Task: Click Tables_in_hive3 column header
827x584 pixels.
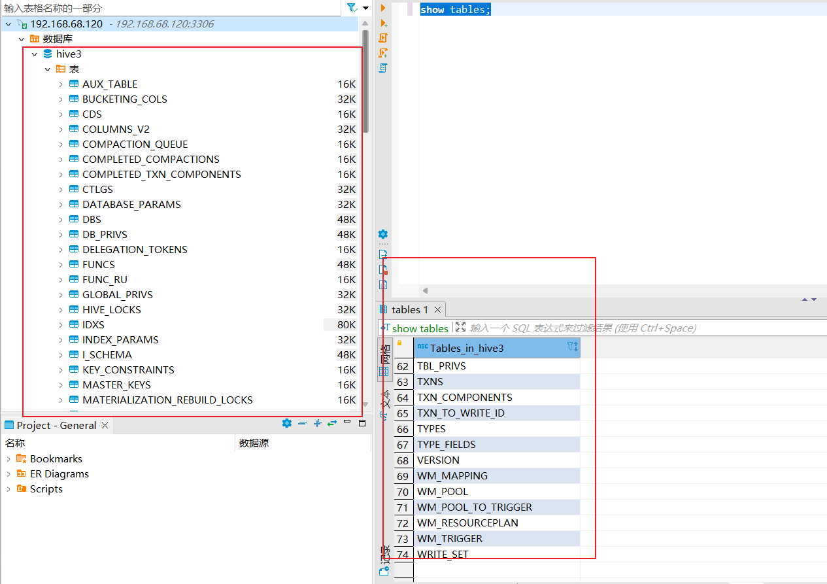Action: [497, 348]
